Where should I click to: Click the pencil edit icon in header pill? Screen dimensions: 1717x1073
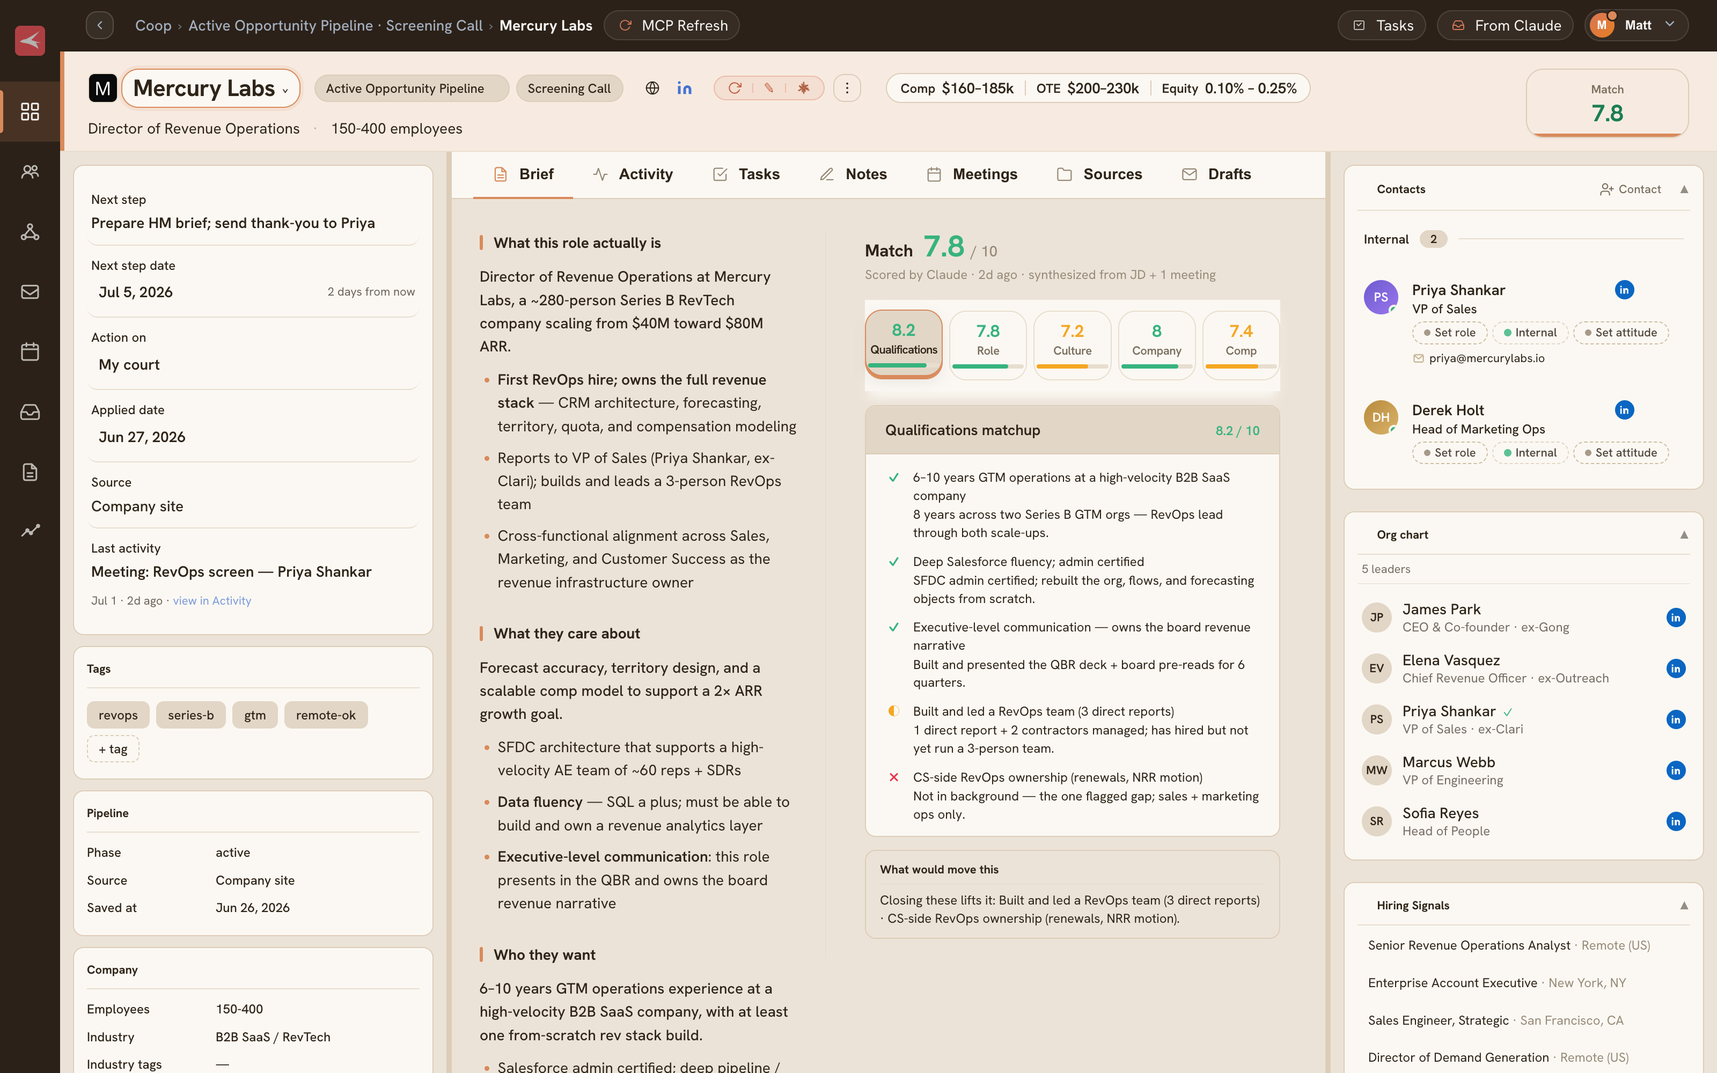[769, 88]
